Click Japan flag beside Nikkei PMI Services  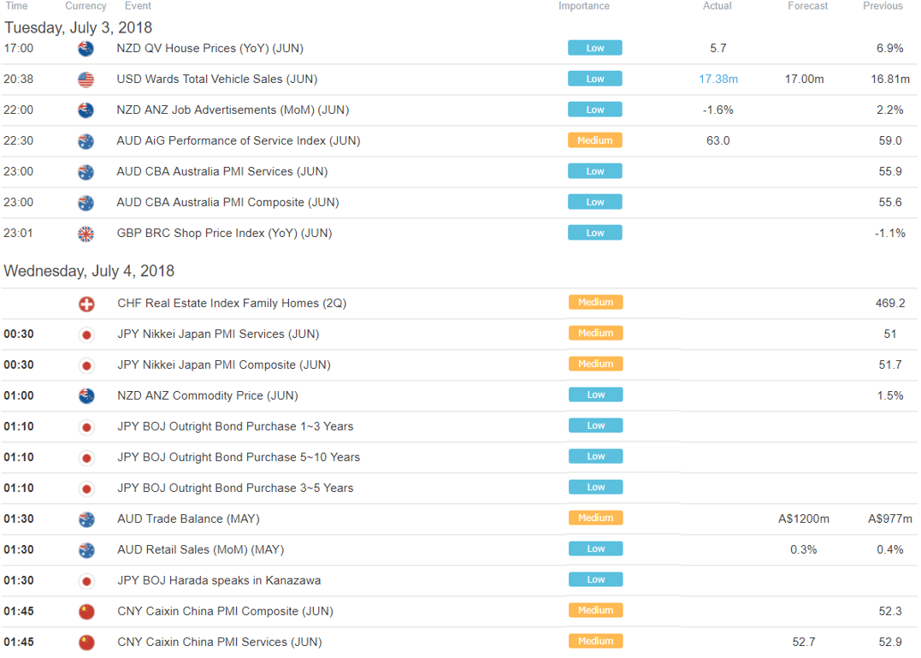pyautogui.click(x=86, y=335)
